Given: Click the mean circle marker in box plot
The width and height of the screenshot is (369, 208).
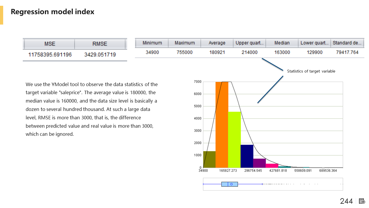Looking at the screenshot, I should (x=231, y=184).
